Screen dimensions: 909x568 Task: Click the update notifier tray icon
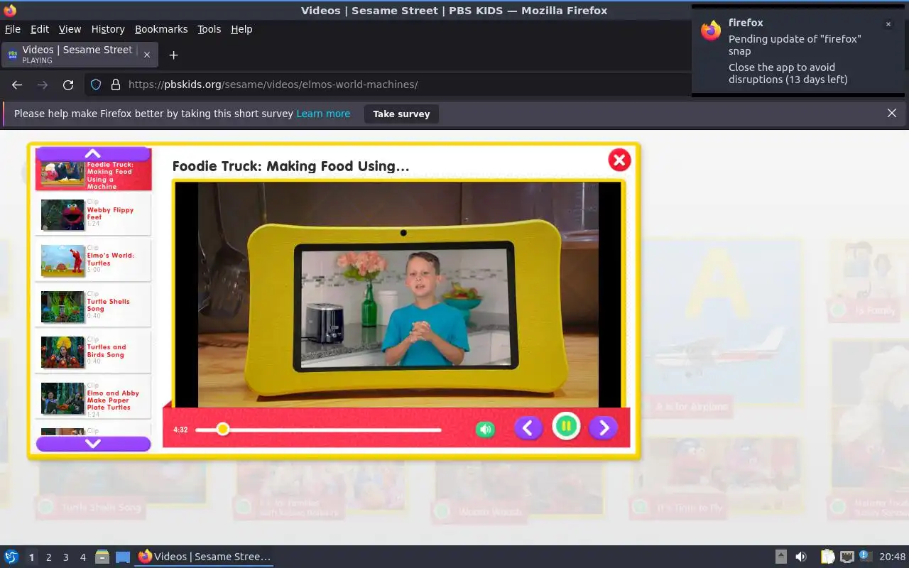pyautogui.click(x=865, y=556)
